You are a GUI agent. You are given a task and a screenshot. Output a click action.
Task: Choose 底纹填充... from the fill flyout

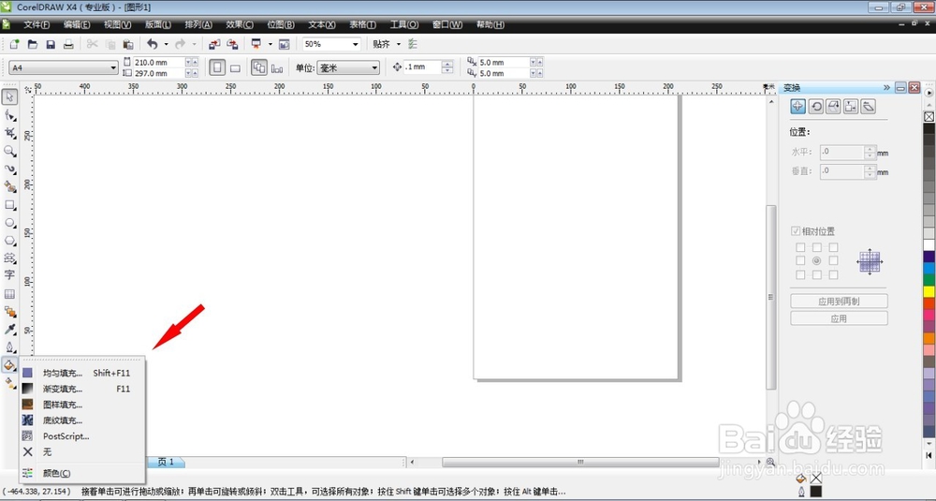click(x=82, y=420)
